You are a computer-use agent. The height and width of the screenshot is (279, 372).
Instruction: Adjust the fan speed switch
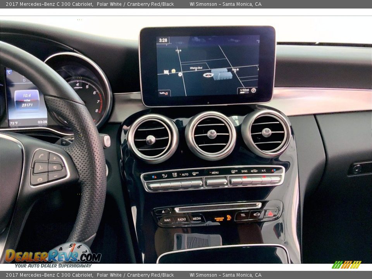[176, 184]
